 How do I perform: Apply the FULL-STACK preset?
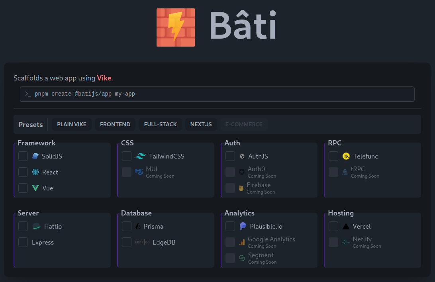[x=161, y=124]
